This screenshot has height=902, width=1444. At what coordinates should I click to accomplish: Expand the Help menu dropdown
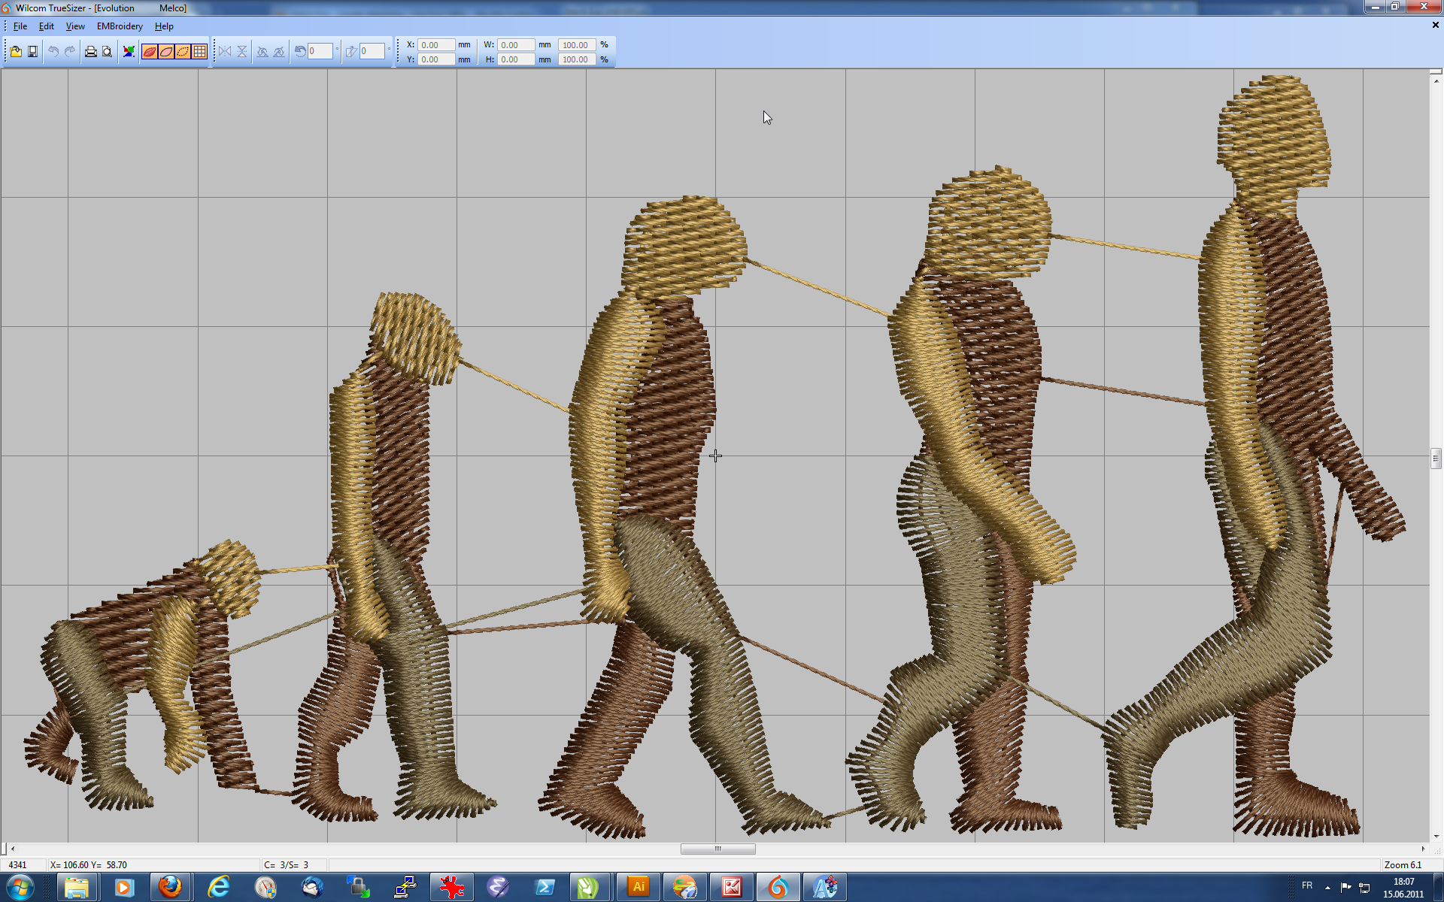pyautogui.click(x=164, y=26)
